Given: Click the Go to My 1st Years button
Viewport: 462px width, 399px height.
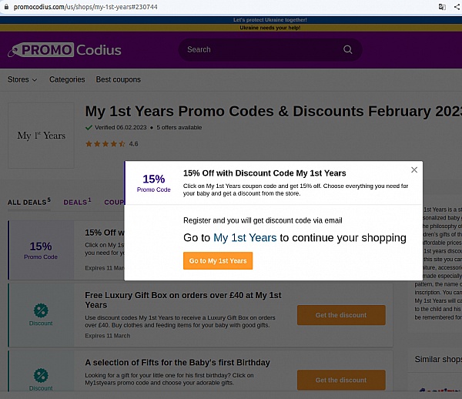Looking at the screenshot, I should tap(218, 261).
